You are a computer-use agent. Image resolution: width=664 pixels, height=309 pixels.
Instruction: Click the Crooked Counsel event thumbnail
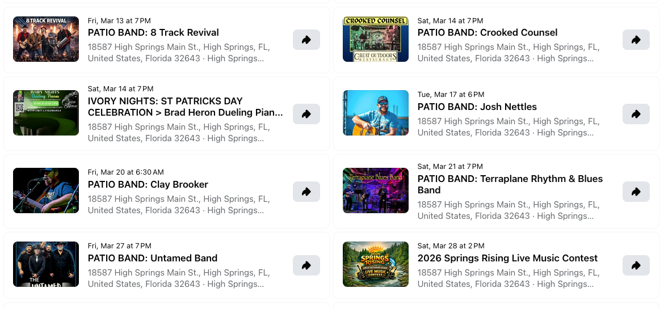[x=376, y=39]
